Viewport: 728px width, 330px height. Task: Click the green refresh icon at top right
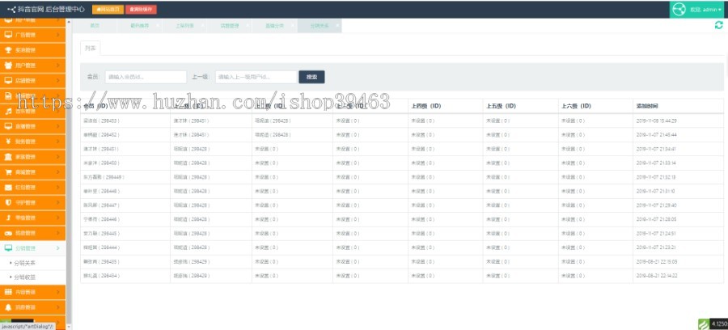click(x=719, y=26)
